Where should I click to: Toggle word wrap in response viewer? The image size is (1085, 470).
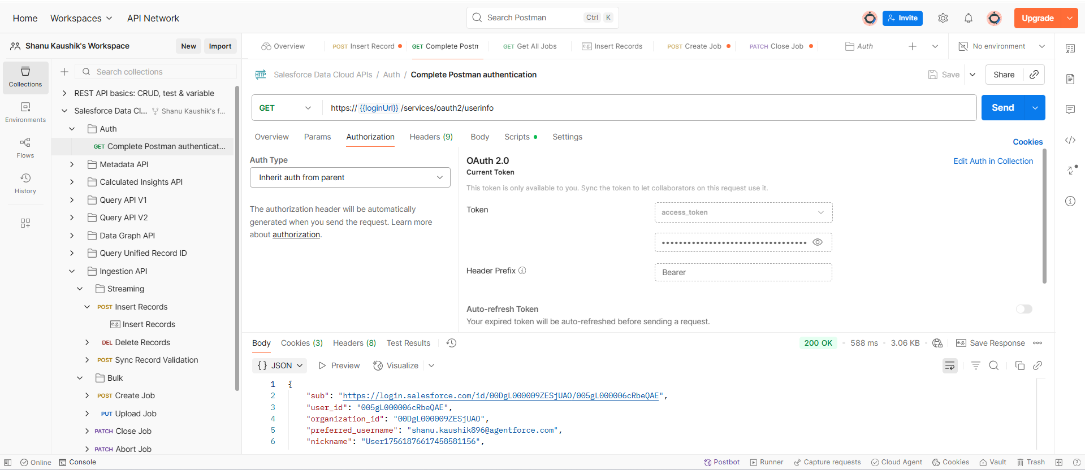coord(949,365)
